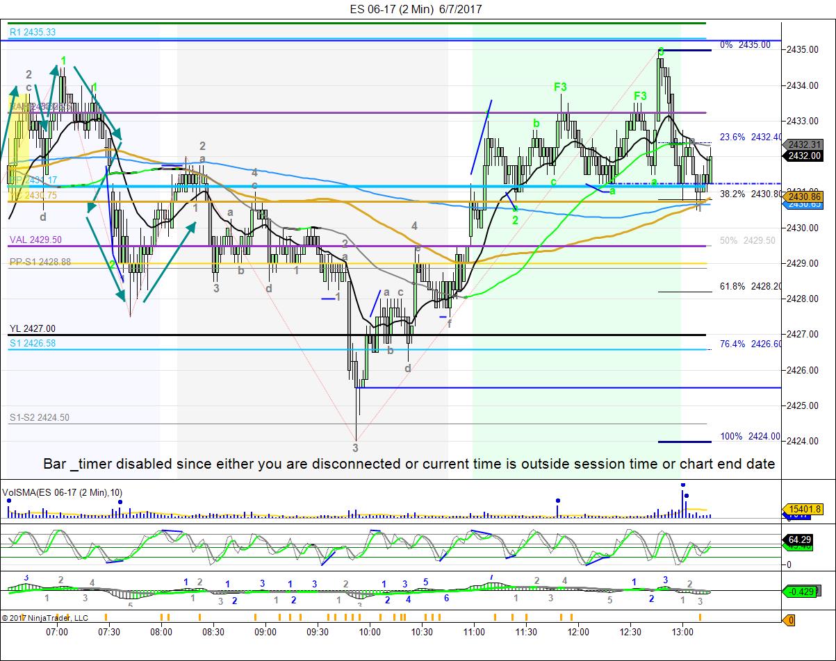Screen dimensions: 836x661
Task: Click the Fibonacci 0% 2435.00 label
Action: coord(745,44)
